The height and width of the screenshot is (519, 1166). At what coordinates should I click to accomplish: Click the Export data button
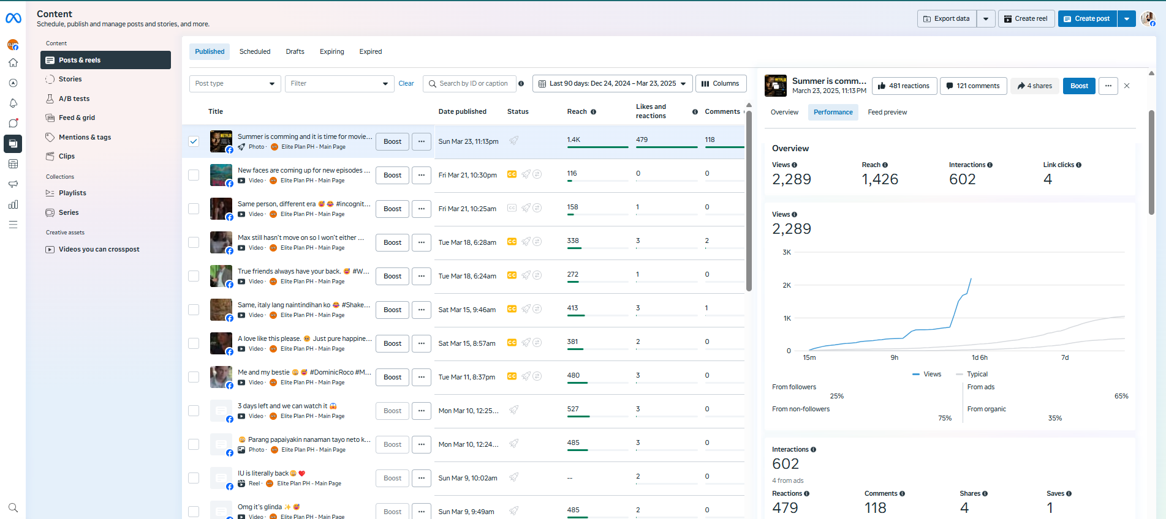(946, 19)
